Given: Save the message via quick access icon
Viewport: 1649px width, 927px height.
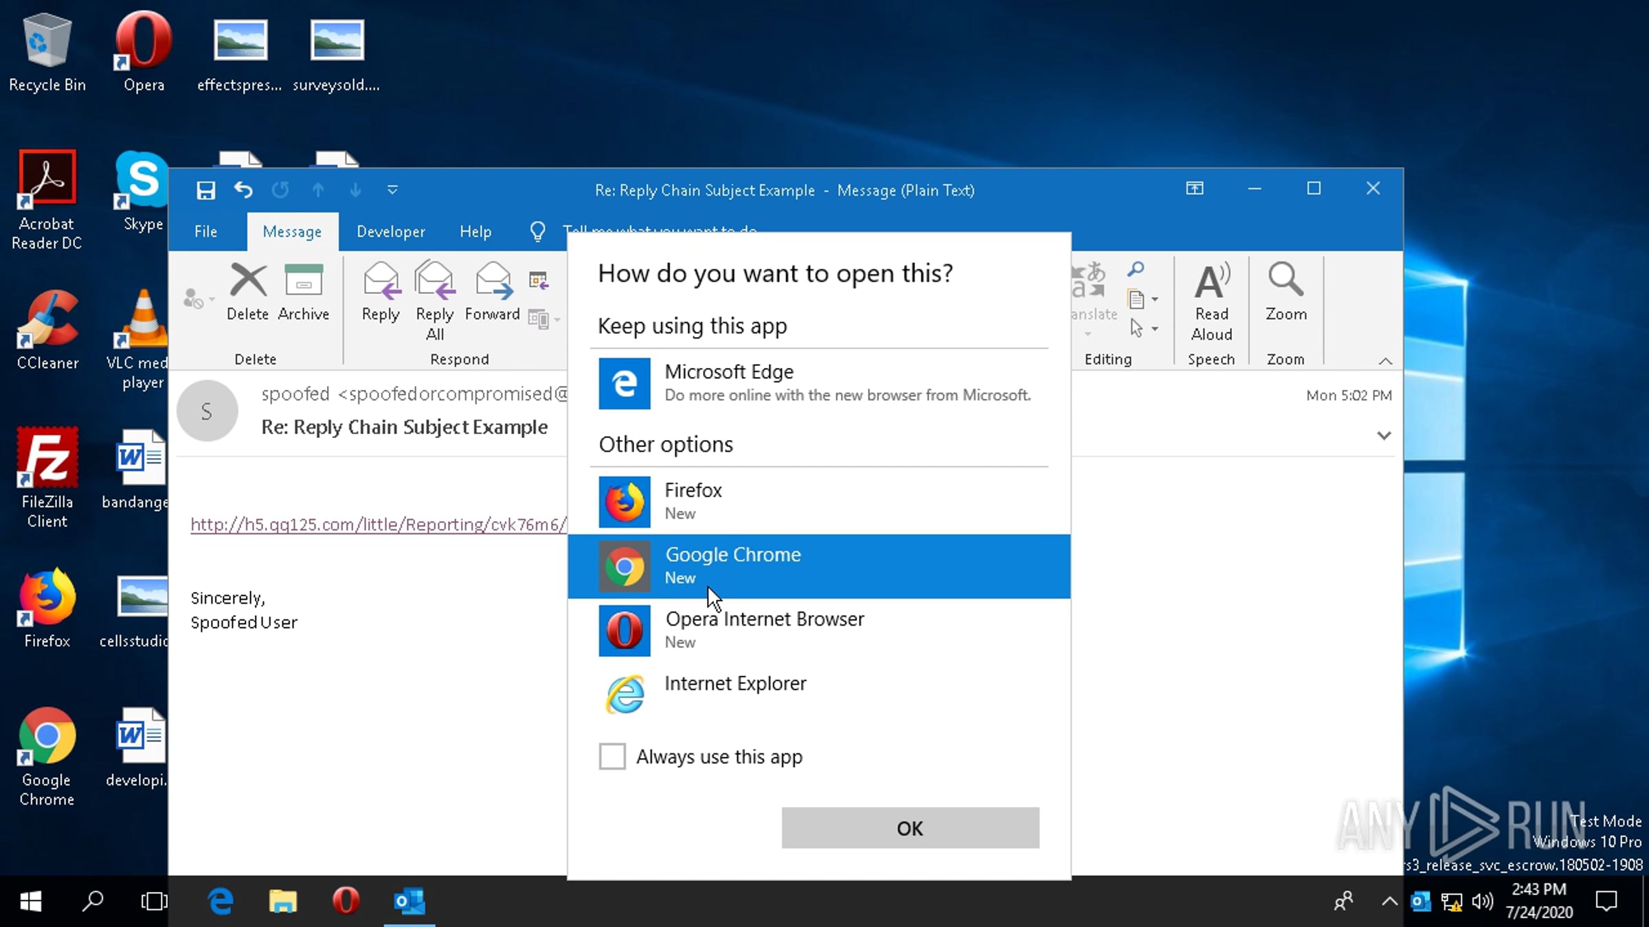Looking at the screenshot, I should tap(205, 190).
